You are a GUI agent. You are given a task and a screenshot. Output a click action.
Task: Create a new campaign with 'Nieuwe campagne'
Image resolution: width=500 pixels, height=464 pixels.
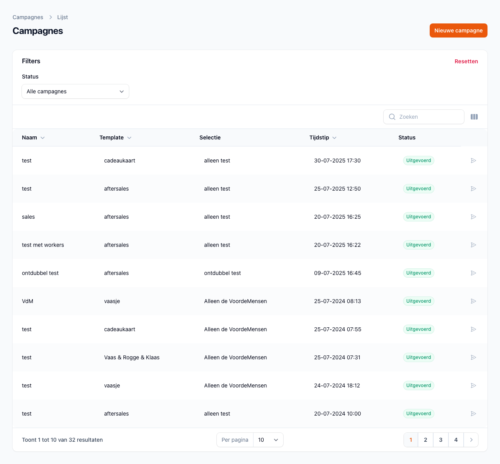(x=458, y=30)
